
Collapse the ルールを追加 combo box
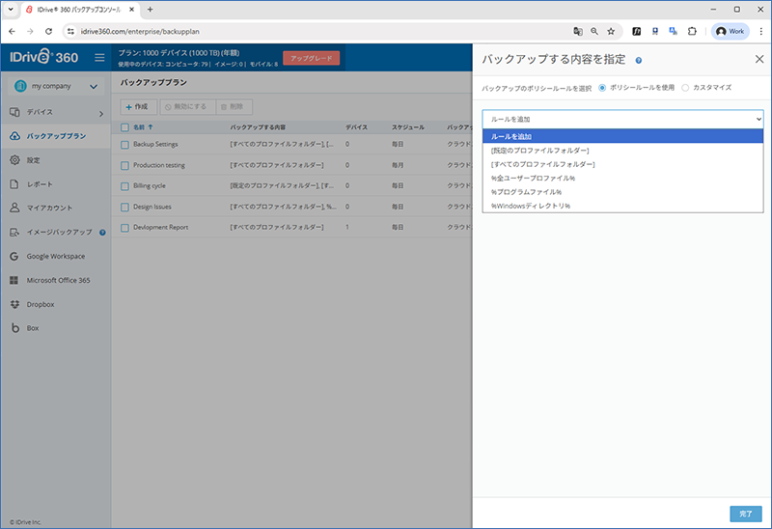click(x=622, y=119)
